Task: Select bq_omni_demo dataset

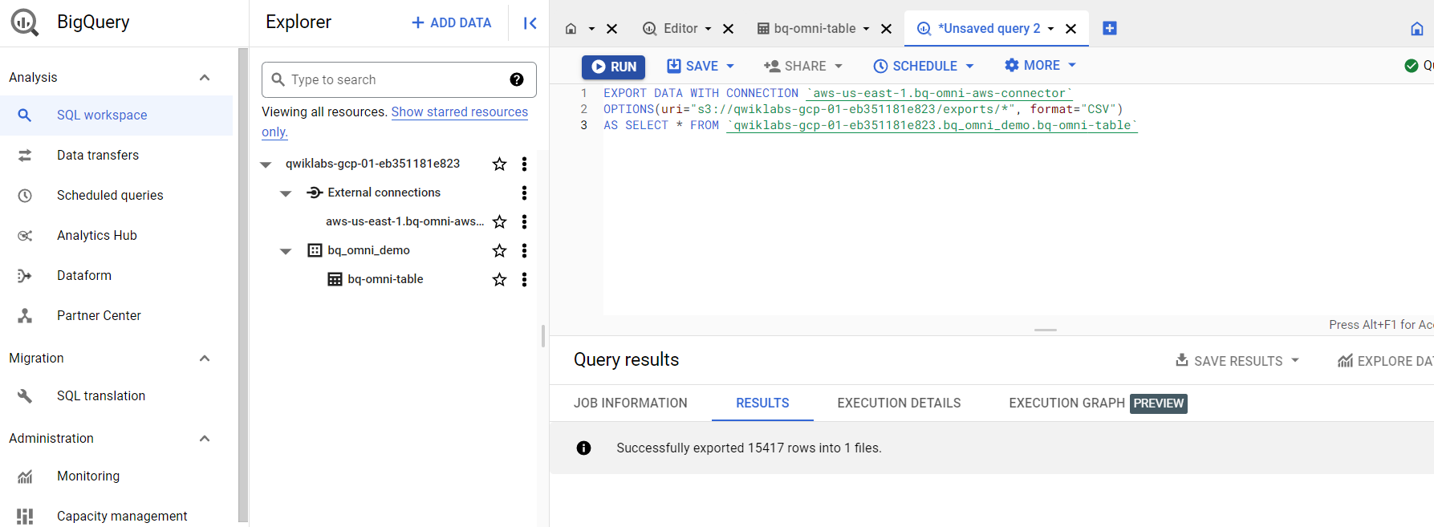Action: coord(368,251)
